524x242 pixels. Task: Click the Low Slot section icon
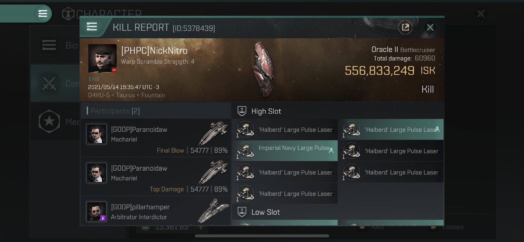pos(242,212)
